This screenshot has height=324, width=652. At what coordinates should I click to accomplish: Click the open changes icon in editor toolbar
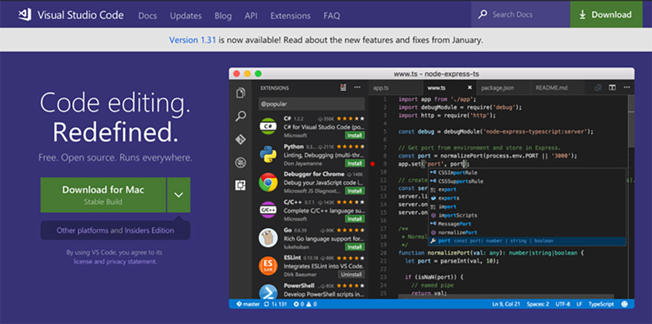pos(598,87)
